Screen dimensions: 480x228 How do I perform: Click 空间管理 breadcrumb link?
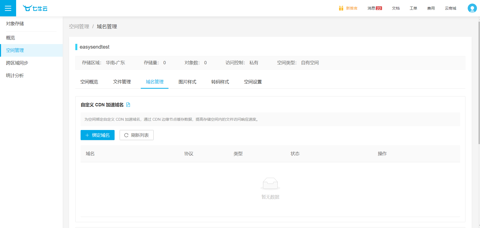tap(79, 26)
